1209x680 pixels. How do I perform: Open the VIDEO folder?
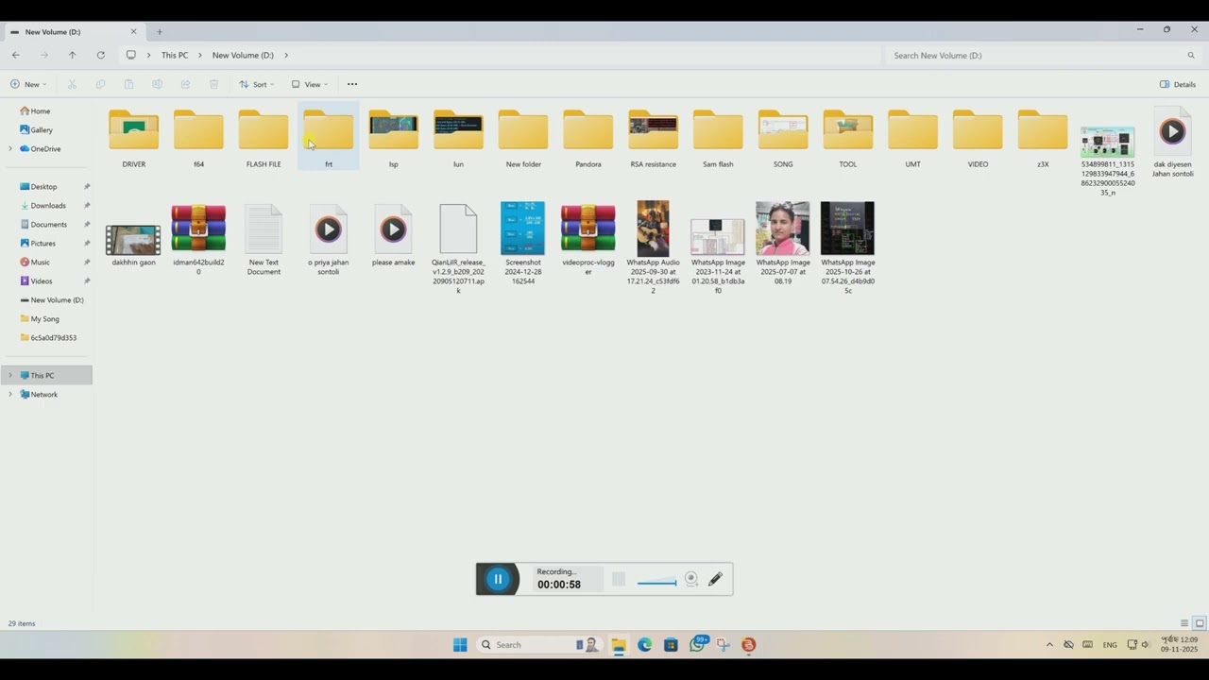(978, 138)
